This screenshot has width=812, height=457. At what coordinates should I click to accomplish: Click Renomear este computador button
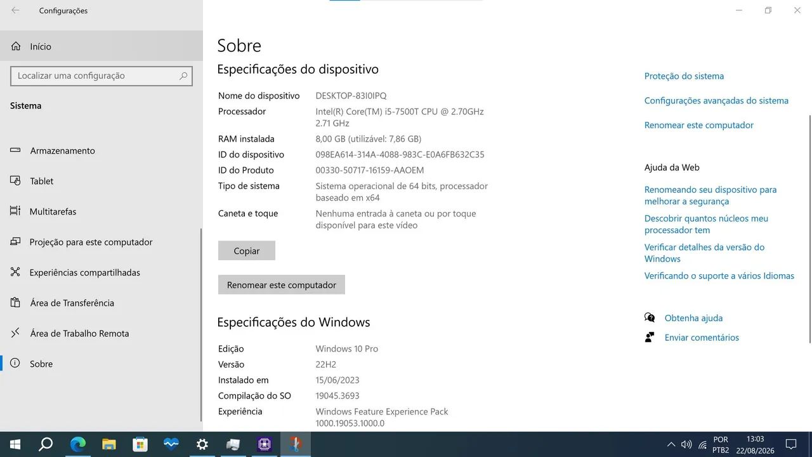tap(282, 285)
